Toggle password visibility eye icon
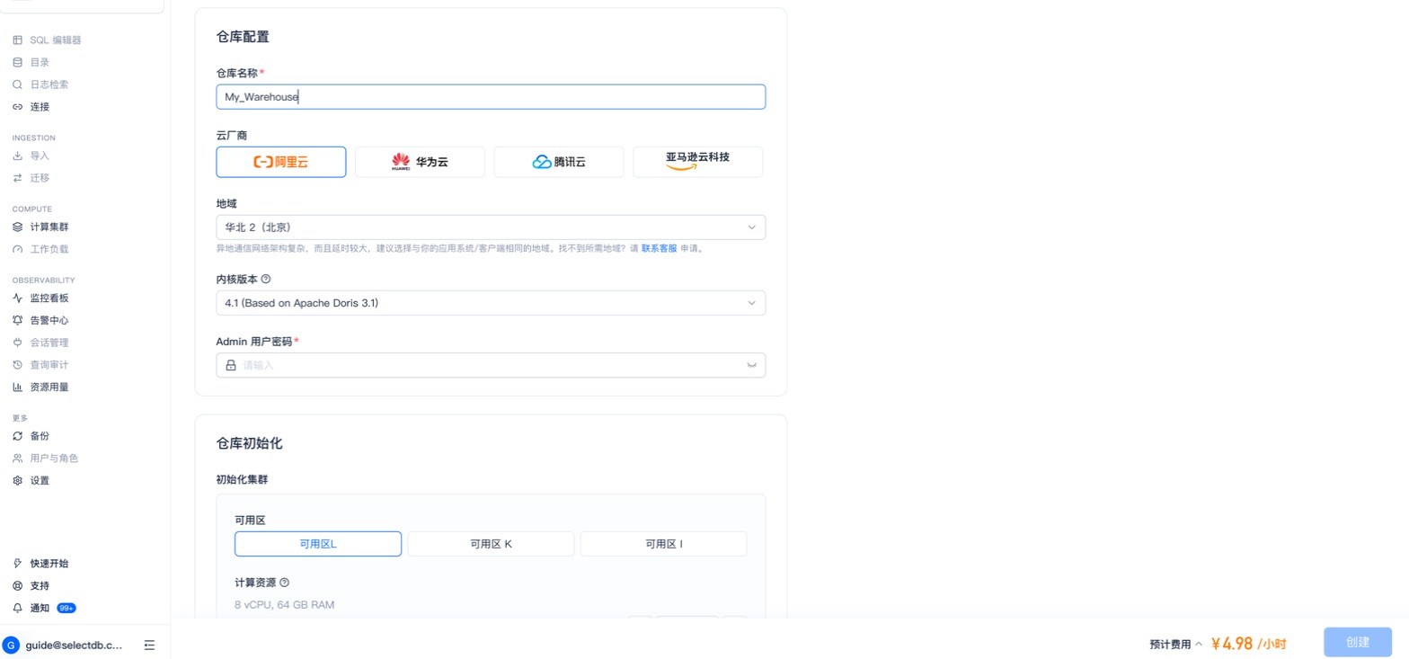This screenshot has height=659, width=1409. pos(751,365)
